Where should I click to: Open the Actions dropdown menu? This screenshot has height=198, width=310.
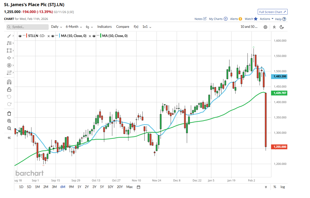pos(266,19)
